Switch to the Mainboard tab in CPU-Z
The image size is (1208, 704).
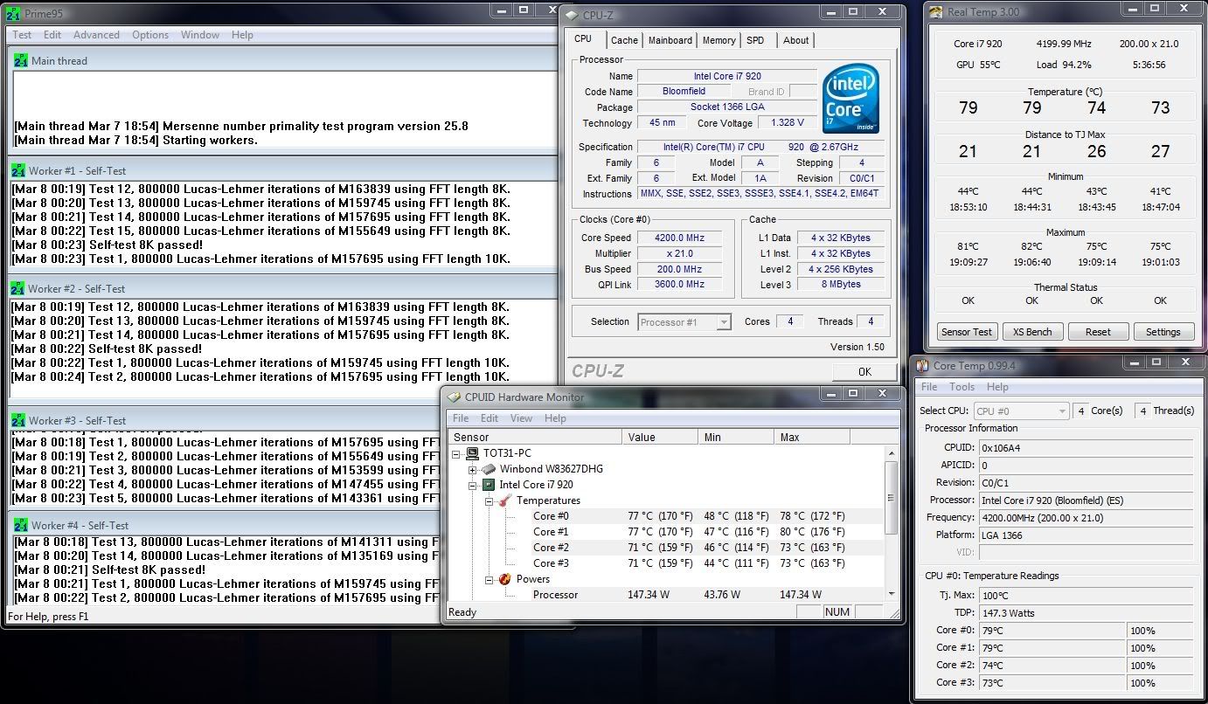click(x=670, y=40)
